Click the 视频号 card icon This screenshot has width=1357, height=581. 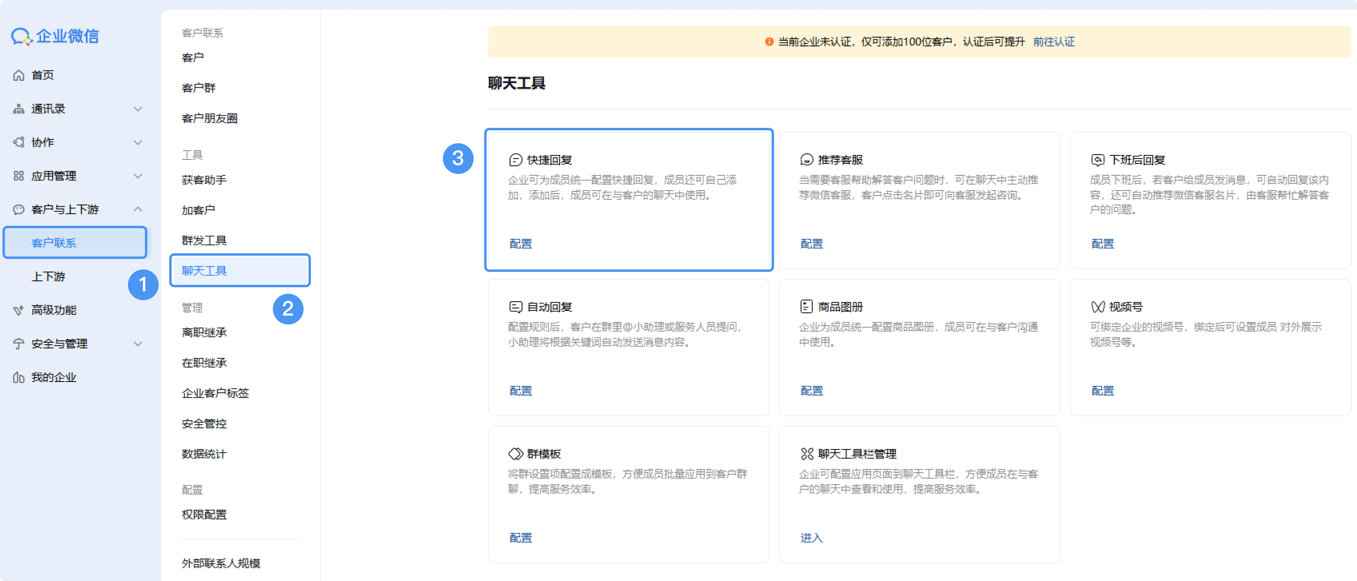tap(1098, 307)
